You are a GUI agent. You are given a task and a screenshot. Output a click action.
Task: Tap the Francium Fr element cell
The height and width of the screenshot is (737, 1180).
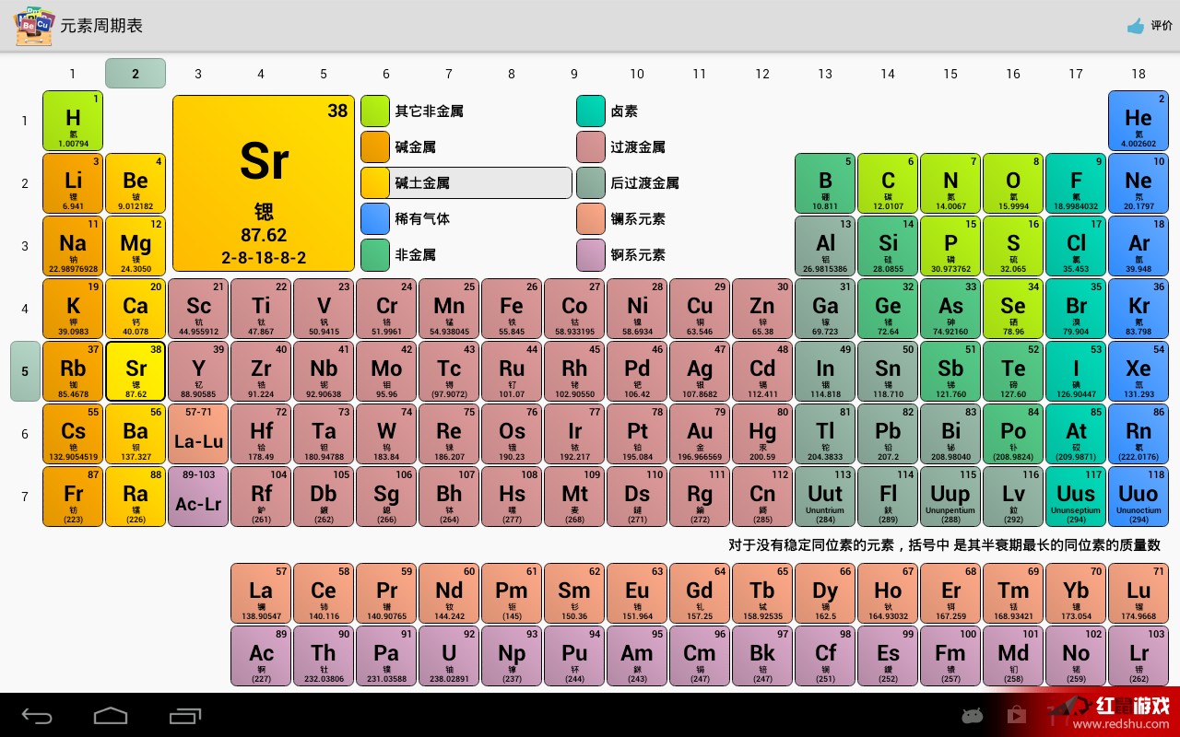[x=73, y=497]
